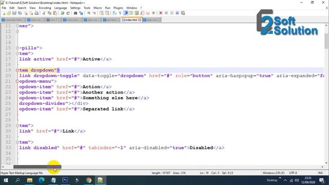Open Replace dialog via toolbar icon
329x185 pixels.
81,13
